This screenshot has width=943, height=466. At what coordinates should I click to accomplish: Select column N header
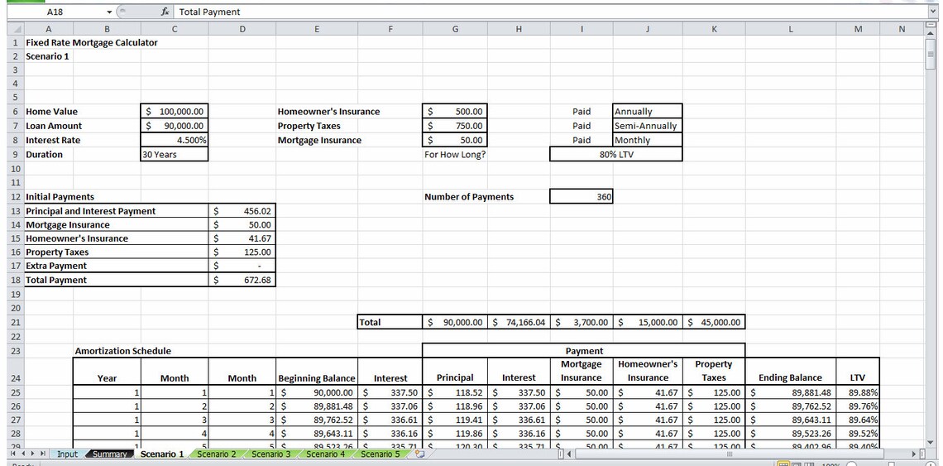(x=902, y=29)
